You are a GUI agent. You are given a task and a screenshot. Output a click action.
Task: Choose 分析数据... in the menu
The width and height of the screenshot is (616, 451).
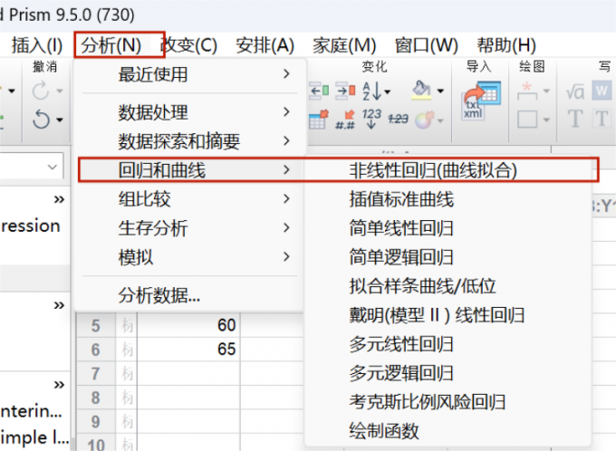pos(190,295)
